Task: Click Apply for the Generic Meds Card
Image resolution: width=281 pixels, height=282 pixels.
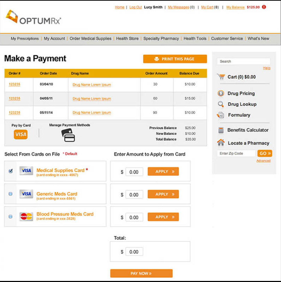Action: coord(163,194)
